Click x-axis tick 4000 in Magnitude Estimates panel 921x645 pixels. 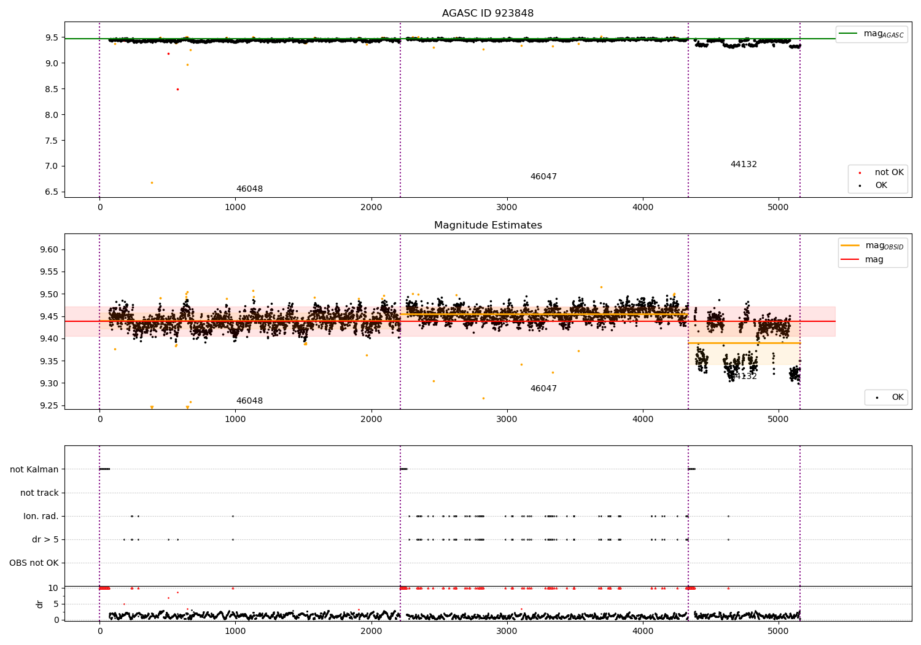[643, 420]
